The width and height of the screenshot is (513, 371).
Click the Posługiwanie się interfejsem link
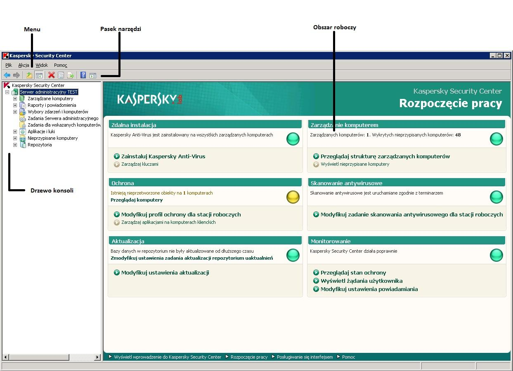[x=305, y=357]
